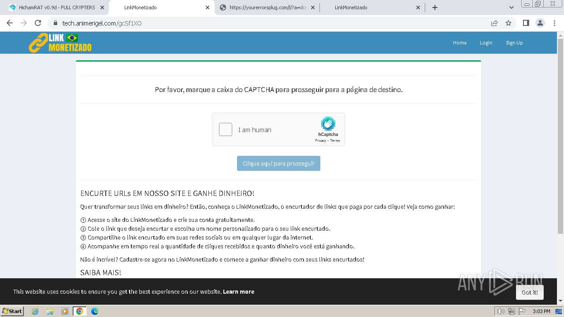Image resolution: width=564 pixels, height=317 pixels.
Task: Click the hCaptcha logo icon
Action: coord(328,124)
